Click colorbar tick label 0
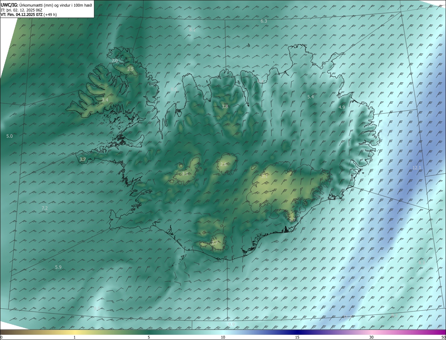The height and width of the screenshot is (340, 446). click(x=1, y=337)
